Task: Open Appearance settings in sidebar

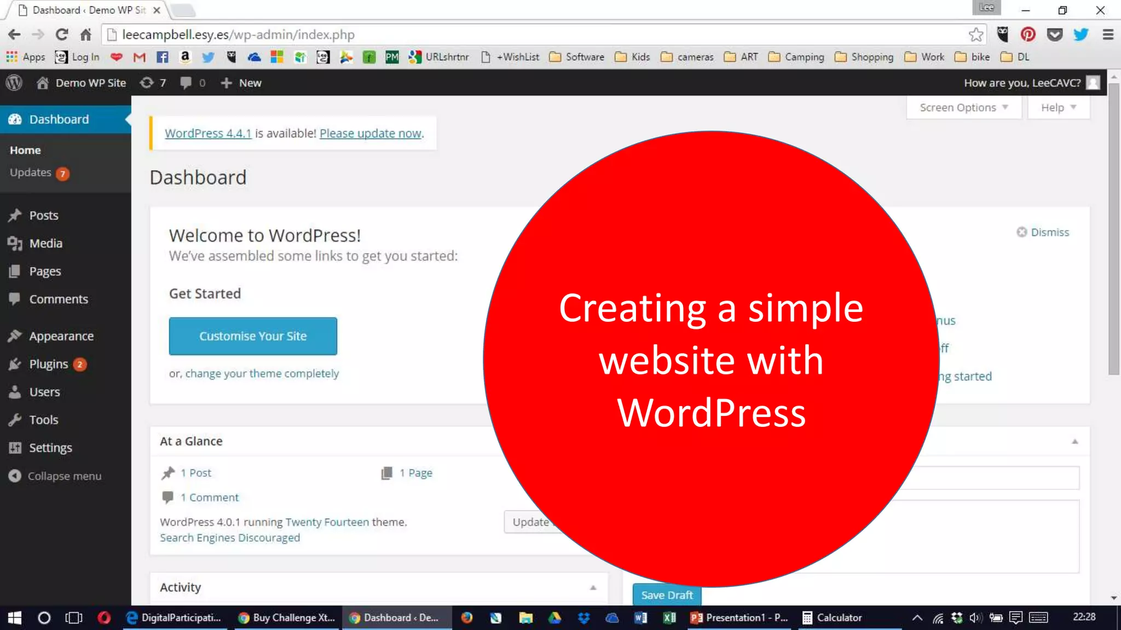Action: coord(61,336)
